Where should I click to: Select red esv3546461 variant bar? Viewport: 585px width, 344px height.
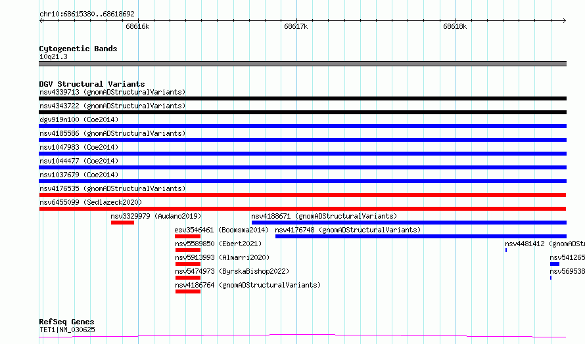[x=188, y=236]
